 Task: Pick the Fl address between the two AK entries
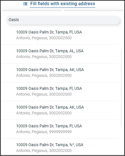[60, 91]
